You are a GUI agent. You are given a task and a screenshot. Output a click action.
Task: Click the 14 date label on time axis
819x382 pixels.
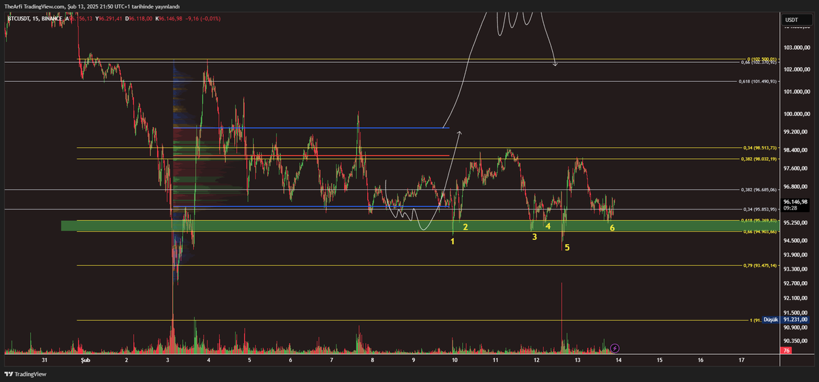pos(618,359)
